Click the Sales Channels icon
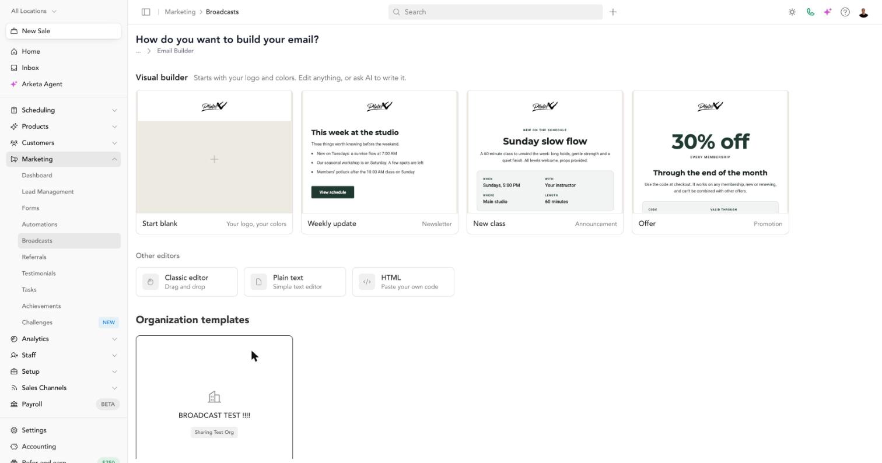 [14, 388]
